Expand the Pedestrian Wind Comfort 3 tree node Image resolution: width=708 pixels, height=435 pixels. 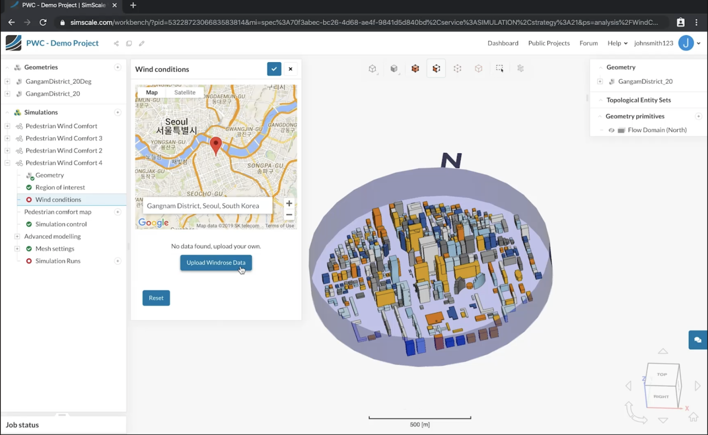coord(8,138)
